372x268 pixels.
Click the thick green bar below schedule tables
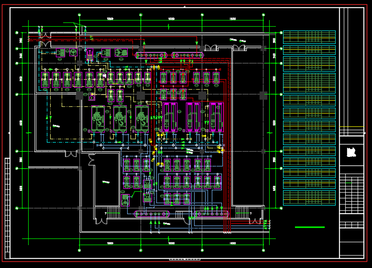tap(310, 227)
